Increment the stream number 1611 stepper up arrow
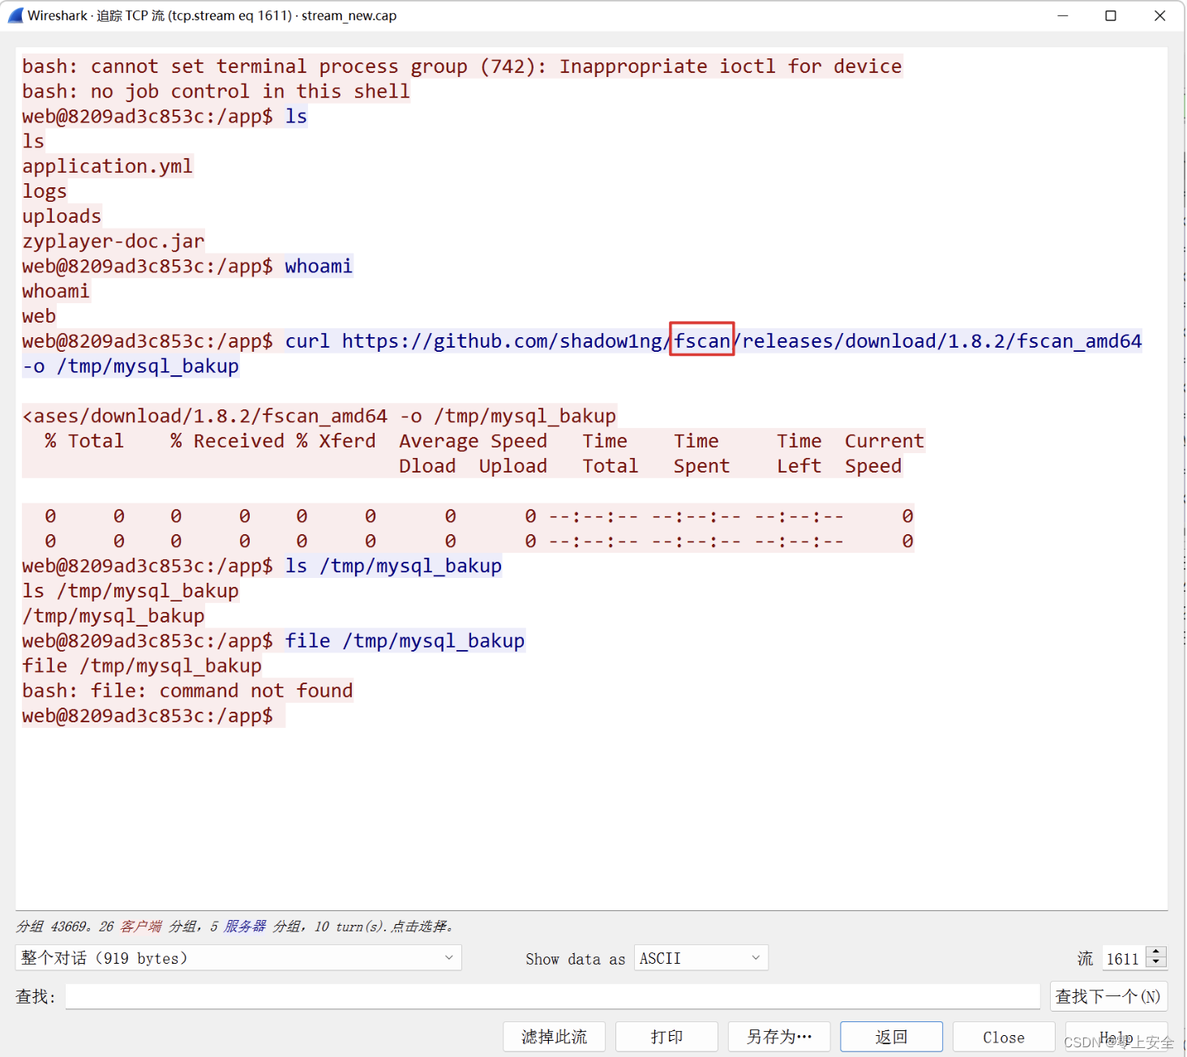Viewport: 1187px width, 1057px height. point(1157,952)
